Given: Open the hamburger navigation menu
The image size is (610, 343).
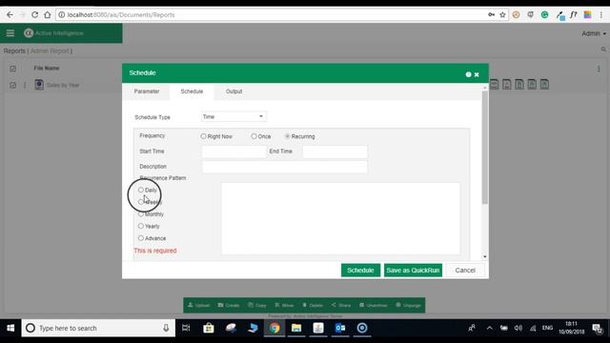Looking at the screenshot, I should click(x=10, y=33).
